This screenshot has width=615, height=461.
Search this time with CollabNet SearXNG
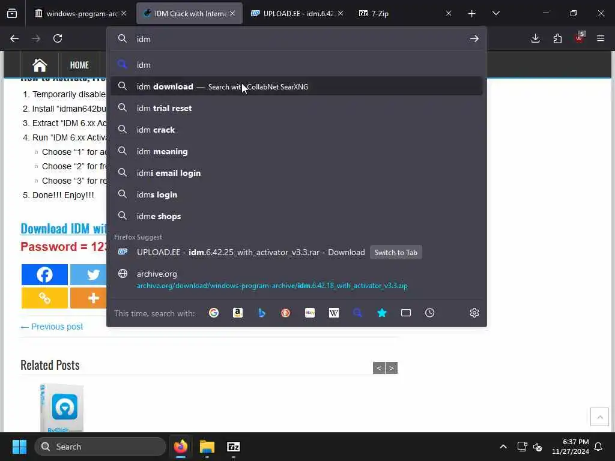tap(358, 313)
